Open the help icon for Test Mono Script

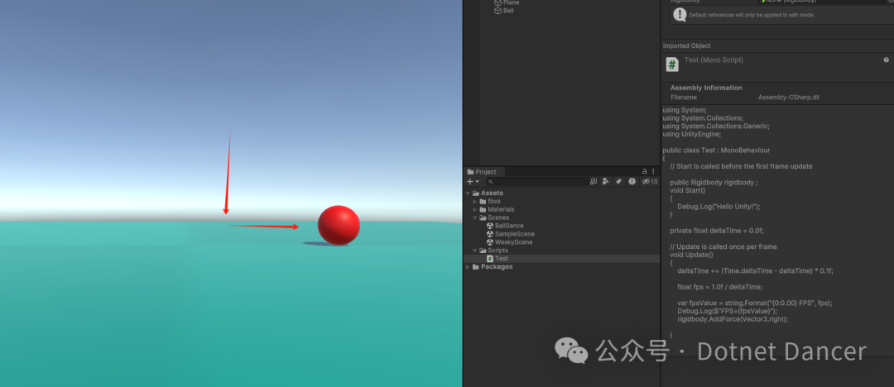[886, 60]
